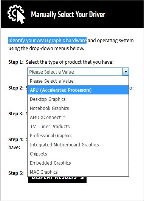Click the product type combo box field

coord(78,72)
